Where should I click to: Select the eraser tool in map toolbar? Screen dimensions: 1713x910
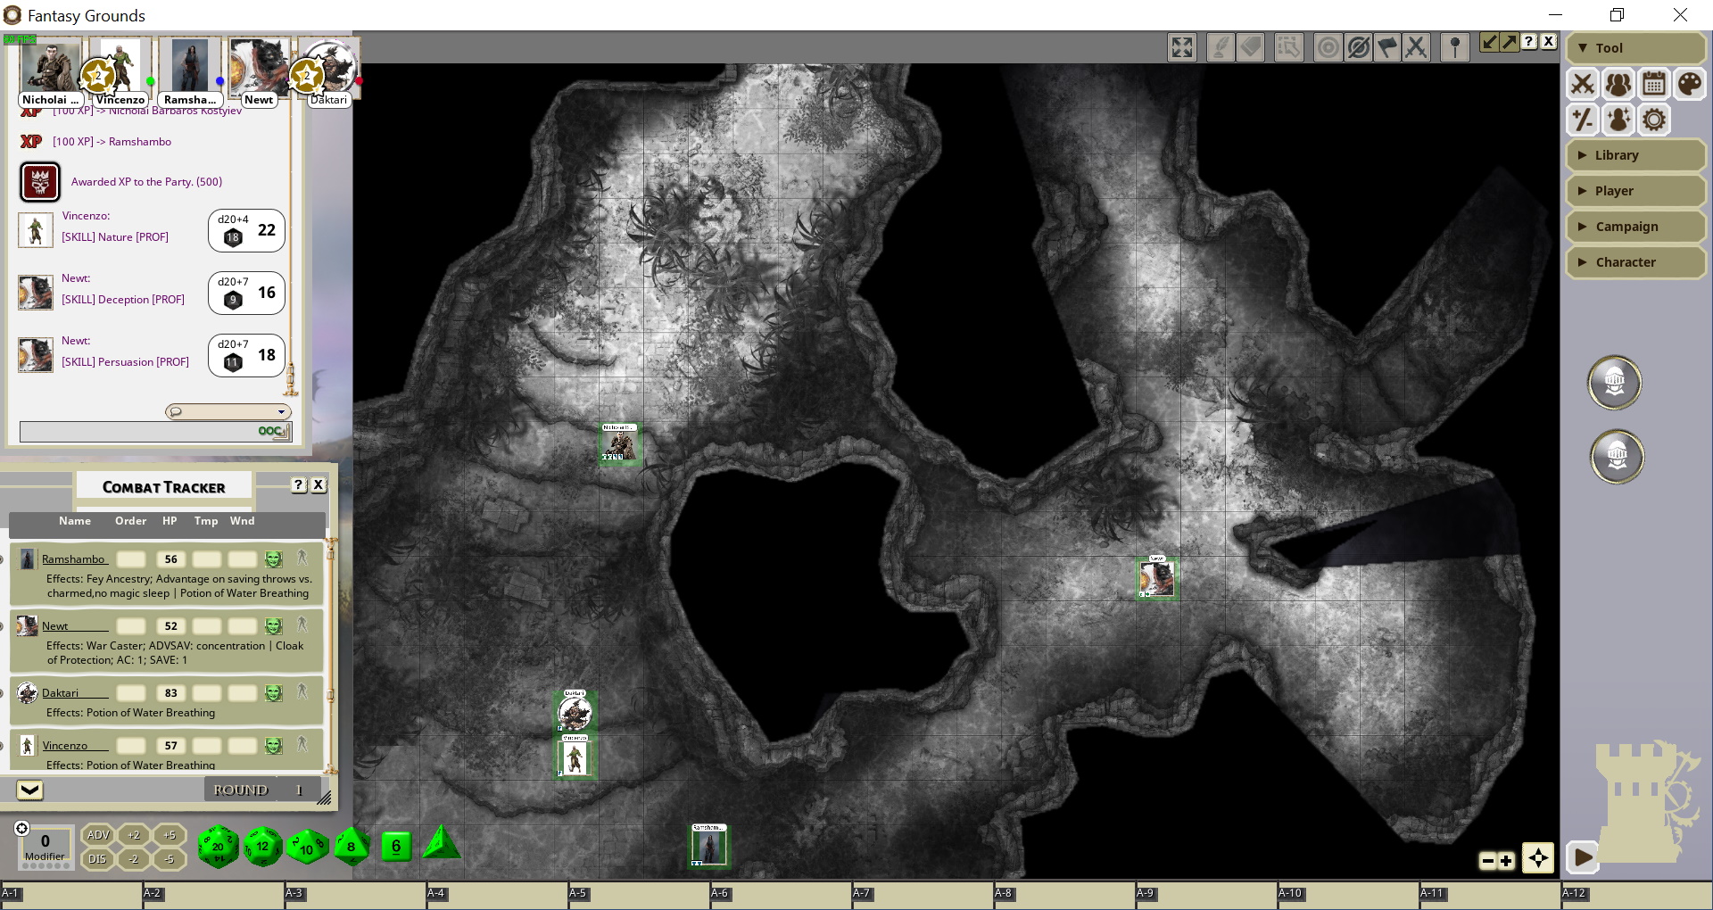(x=1251, y=47)
